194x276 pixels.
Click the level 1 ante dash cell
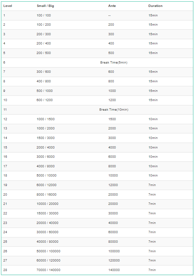[x=109, y=15]
